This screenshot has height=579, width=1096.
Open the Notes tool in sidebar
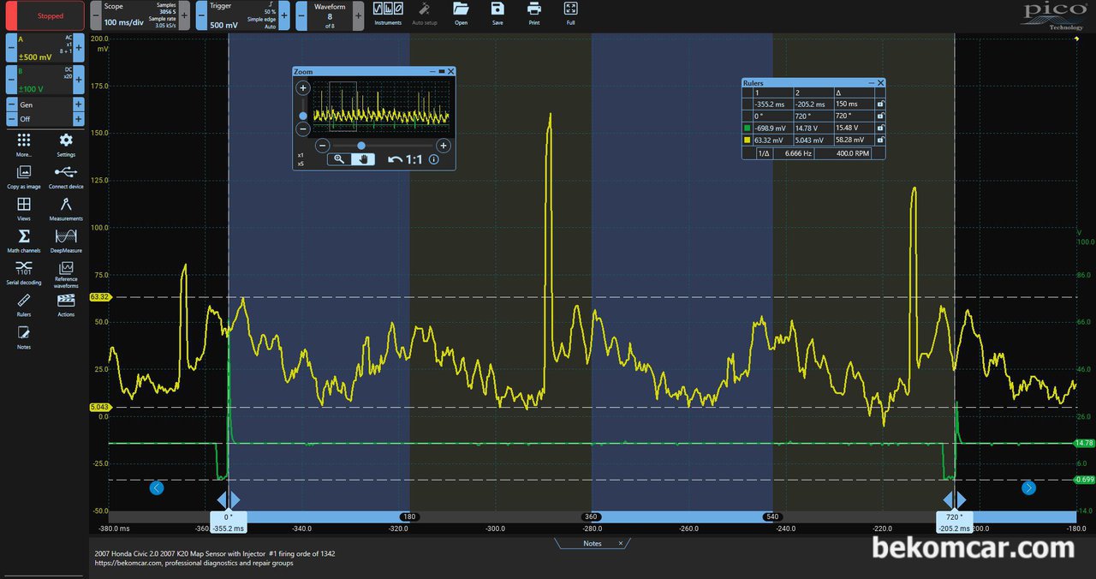pyautogui.click(x=24, y=337)
